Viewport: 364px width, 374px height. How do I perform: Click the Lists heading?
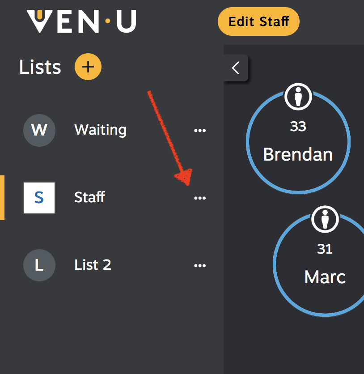click(x=40, y=67)
